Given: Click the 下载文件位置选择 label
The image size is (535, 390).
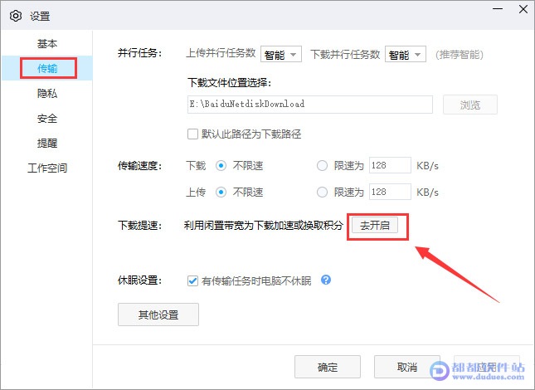Looking at the screenshot, I should [229, 83].
